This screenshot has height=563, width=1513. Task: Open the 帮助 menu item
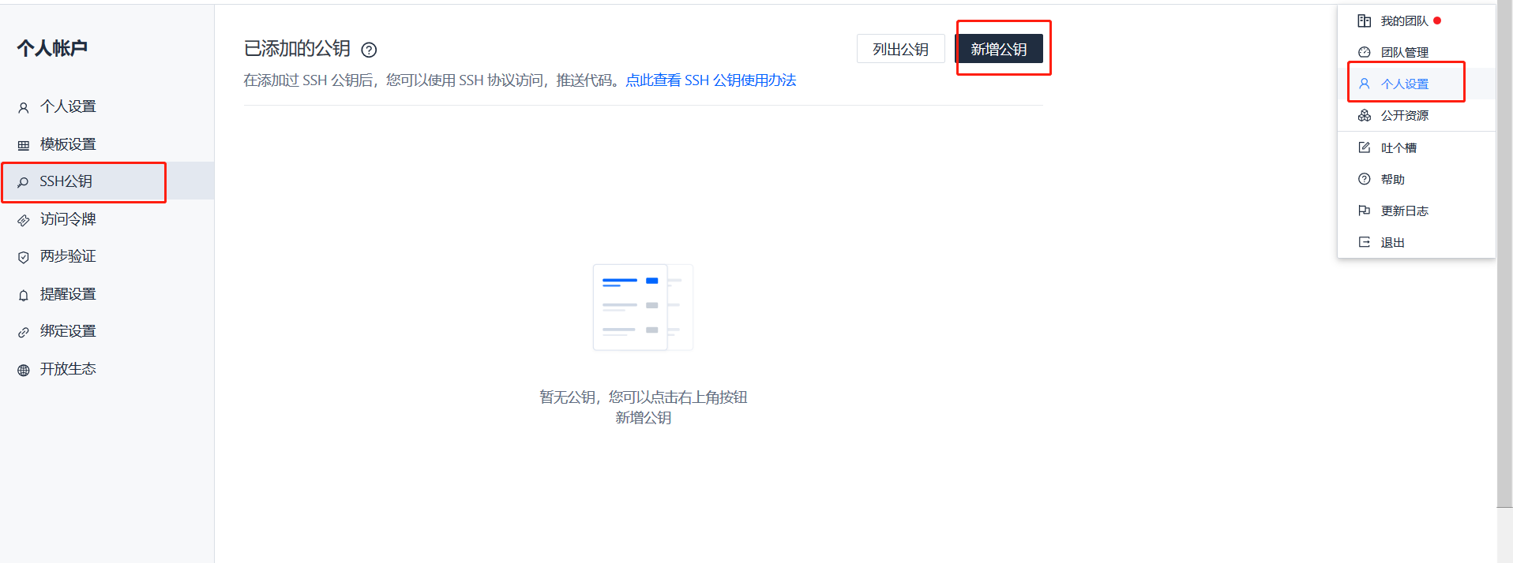[1392, 180]
